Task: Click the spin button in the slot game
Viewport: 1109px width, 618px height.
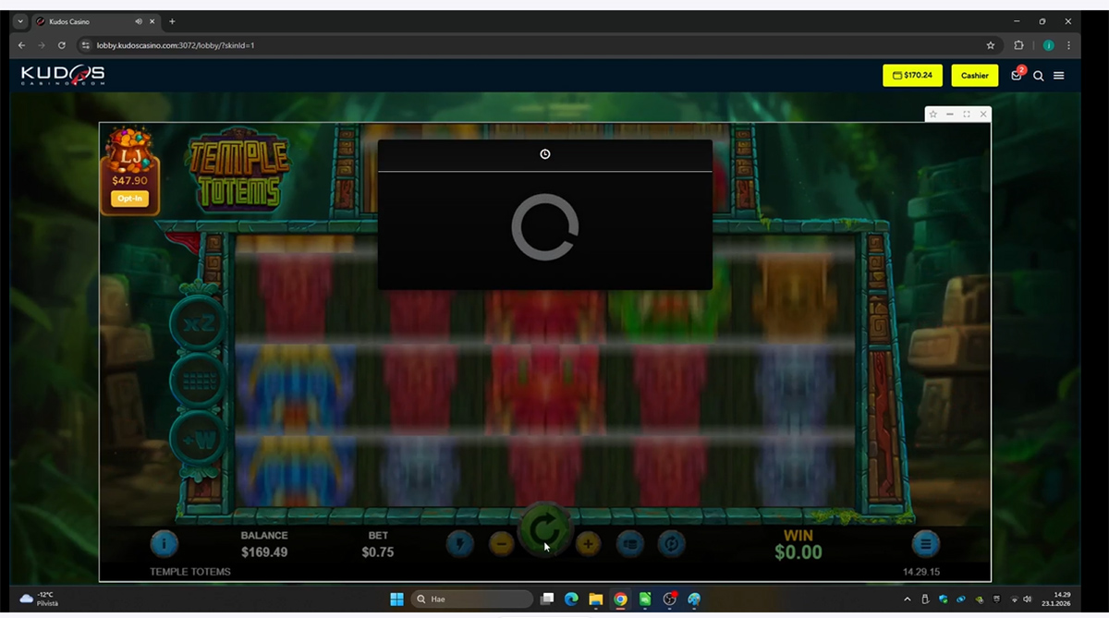Action: click(x=544, y=530)
